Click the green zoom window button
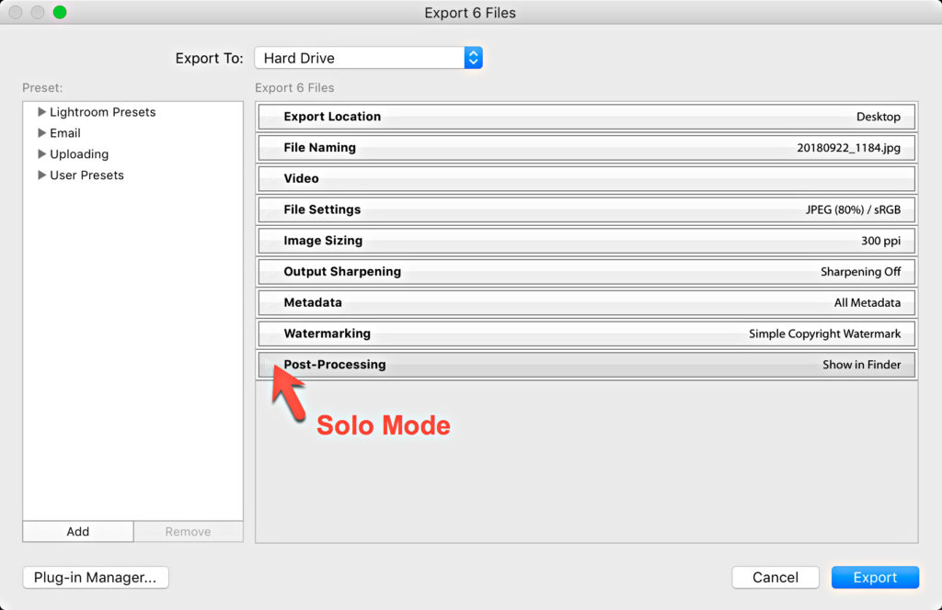The image size is (942, 610). 60,12
